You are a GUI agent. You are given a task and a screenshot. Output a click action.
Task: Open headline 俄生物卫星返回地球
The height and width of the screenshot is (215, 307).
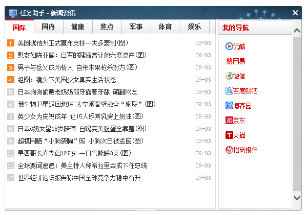87,104
